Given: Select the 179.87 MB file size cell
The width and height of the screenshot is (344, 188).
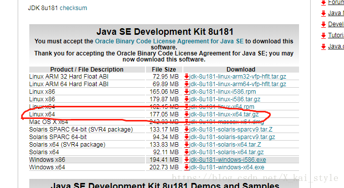Looking at the screenshot, I should tap(164, 99).
